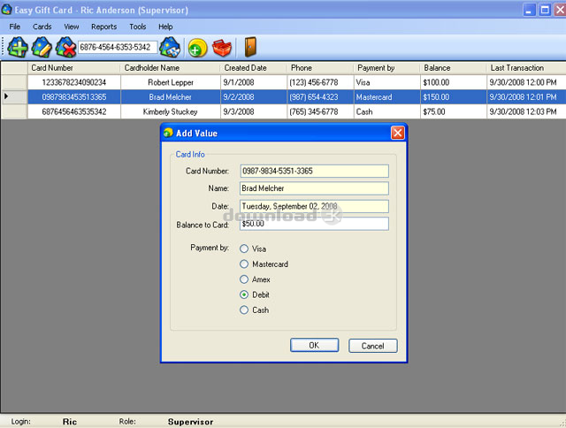The width and height of the screenshot is (566, 428).
Task: Open the Tools menu
Action: coord(138,27)
